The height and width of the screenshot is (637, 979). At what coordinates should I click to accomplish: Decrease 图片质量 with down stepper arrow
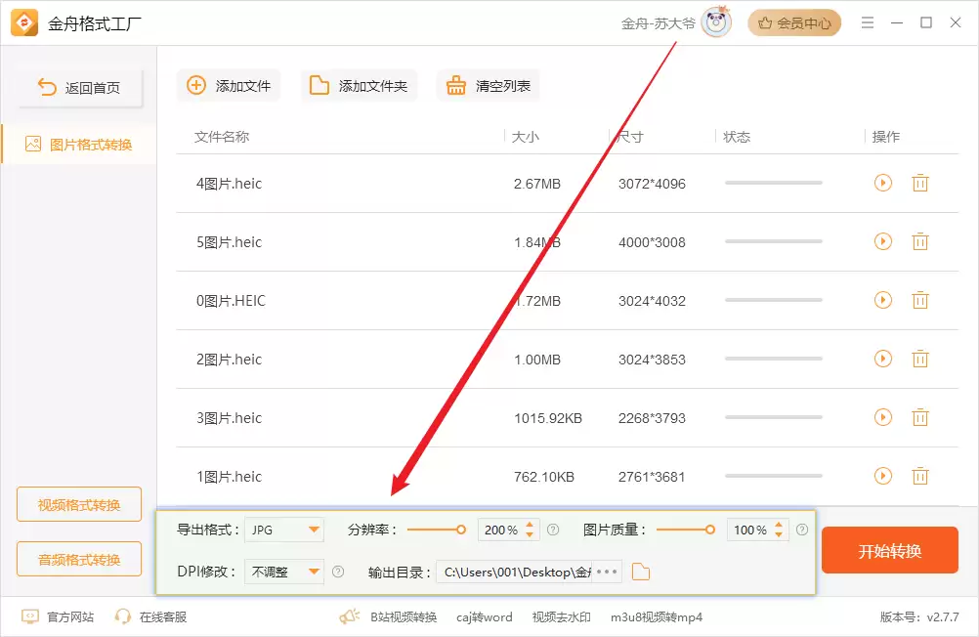click(779, 534)
